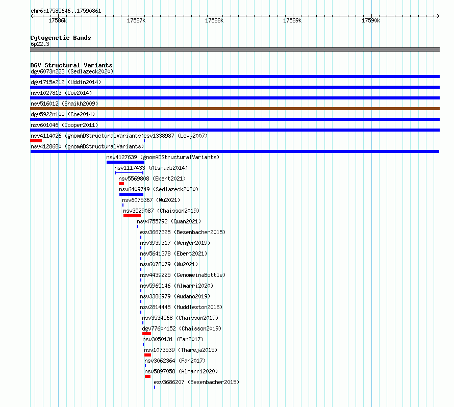This screenshot has height=407, width=454.
Task: Click the gray 6p22.3 cytogenetic band bar
Action: [235, 49]
